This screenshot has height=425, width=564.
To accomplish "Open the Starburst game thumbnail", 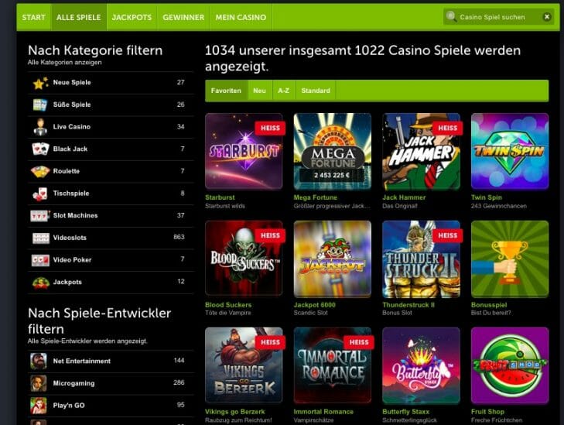I will pyautogui.click(x=244, y=152).
